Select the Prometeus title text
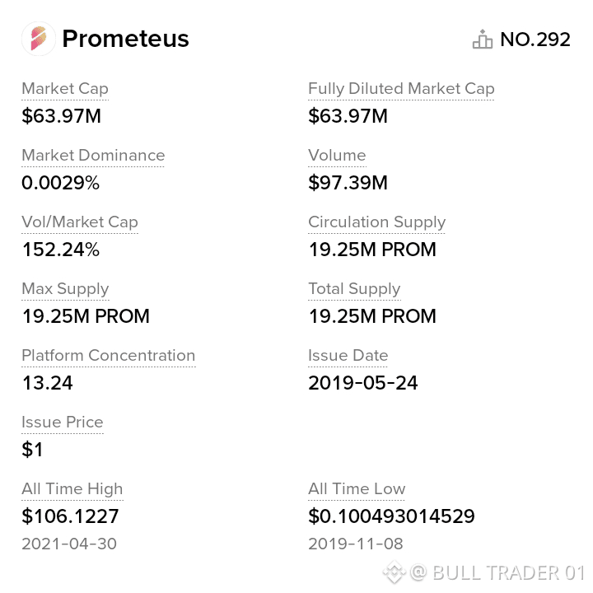The image size is (593, 593). (x=125, y=39)
